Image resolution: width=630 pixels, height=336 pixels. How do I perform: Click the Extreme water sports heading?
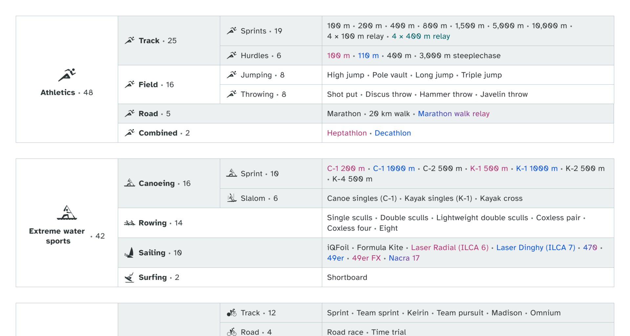57,236
